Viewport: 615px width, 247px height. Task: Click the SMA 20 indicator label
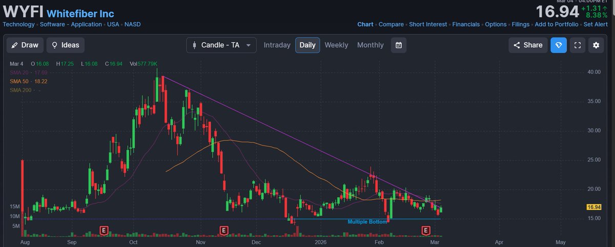(x=28, y=73)
